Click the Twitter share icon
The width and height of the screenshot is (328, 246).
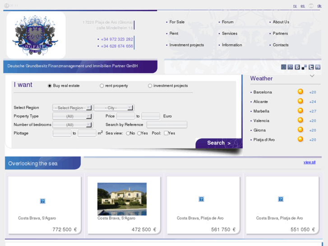coord(311,67)
